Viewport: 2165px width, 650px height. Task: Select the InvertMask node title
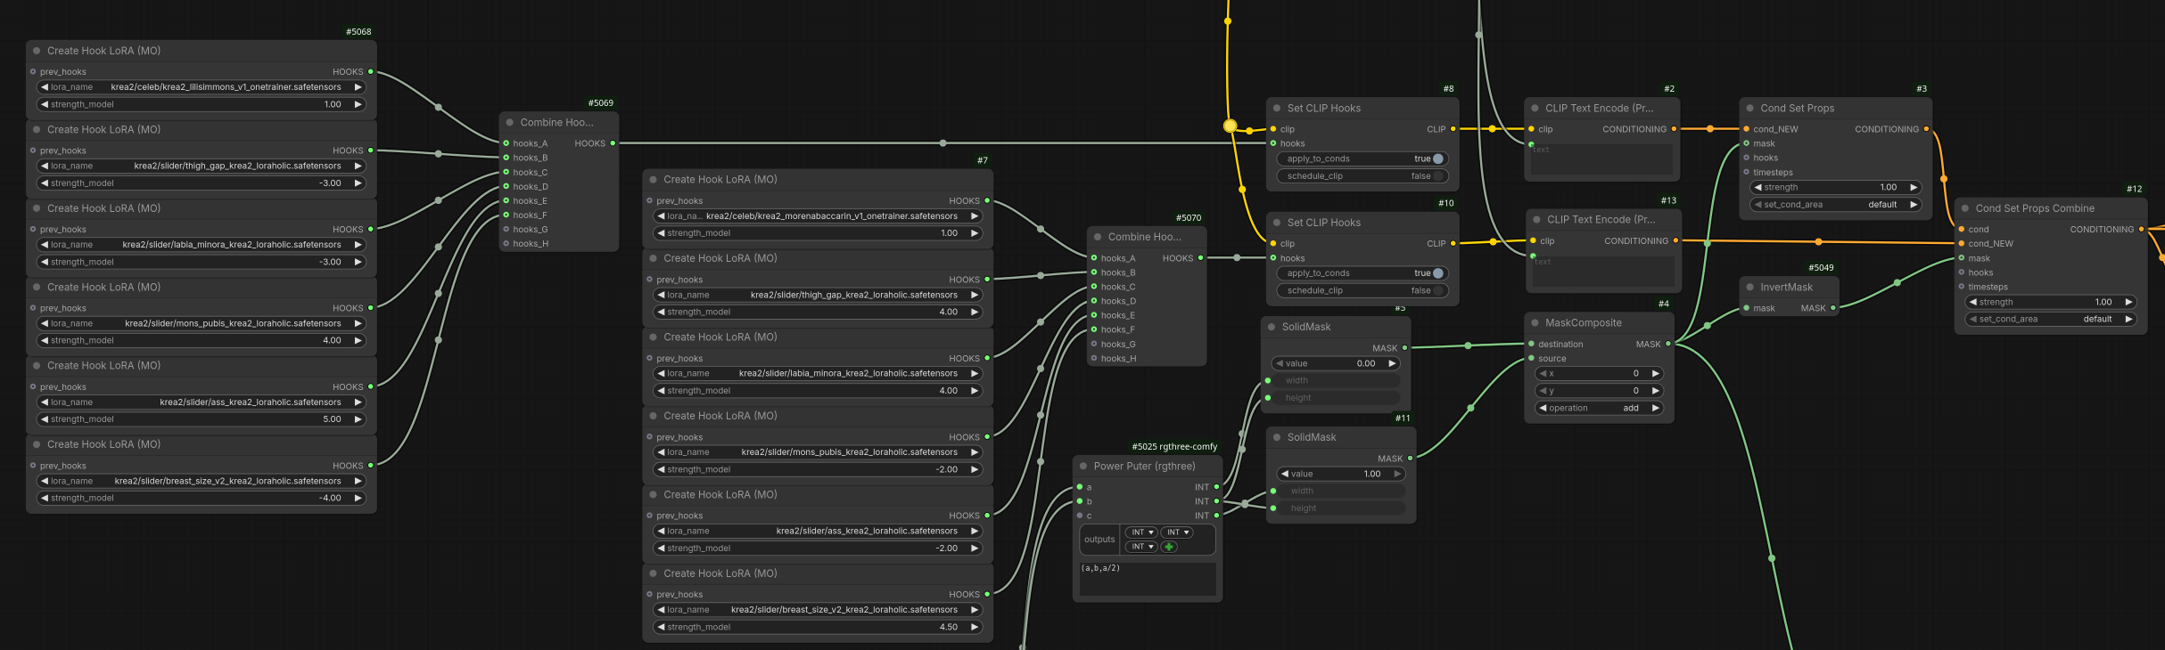pyautogui.click(x=1786, y=288)
